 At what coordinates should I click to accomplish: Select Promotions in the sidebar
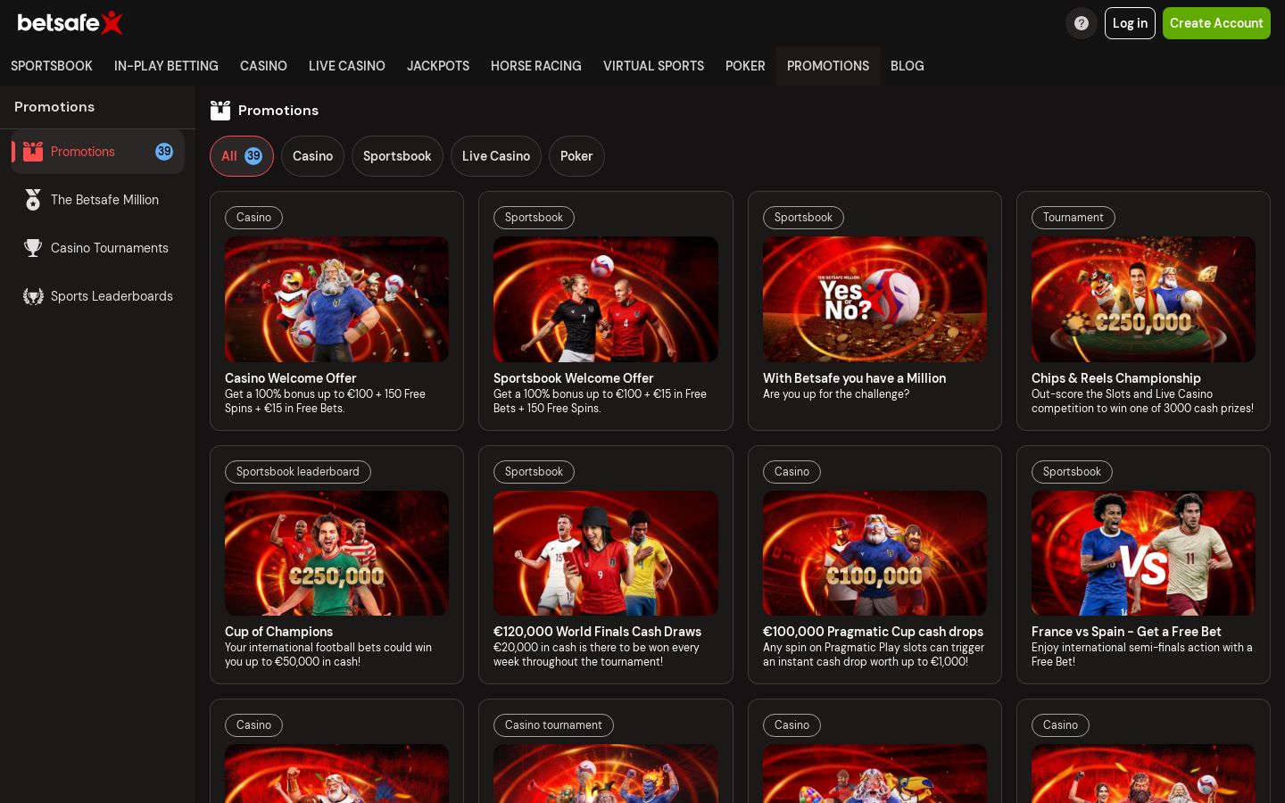(x=98, y=152)
